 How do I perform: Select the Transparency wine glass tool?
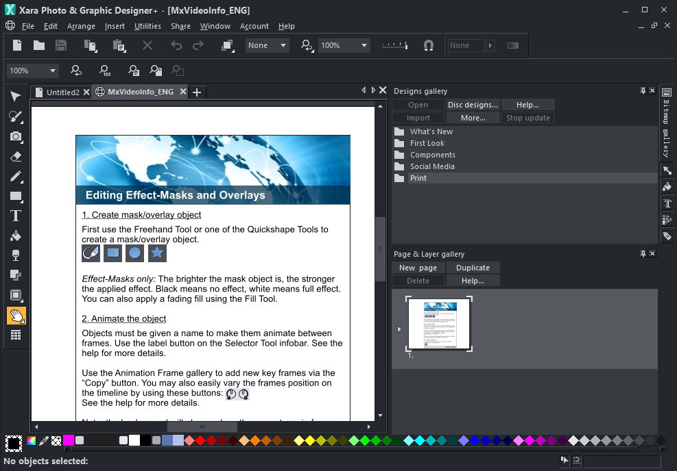tap(15, 256)
